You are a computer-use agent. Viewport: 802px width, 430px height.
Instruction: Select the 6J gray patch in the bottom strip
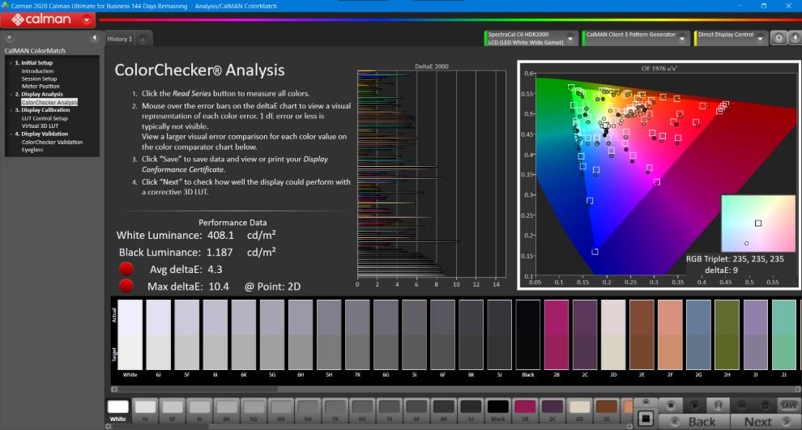point(145,410)
